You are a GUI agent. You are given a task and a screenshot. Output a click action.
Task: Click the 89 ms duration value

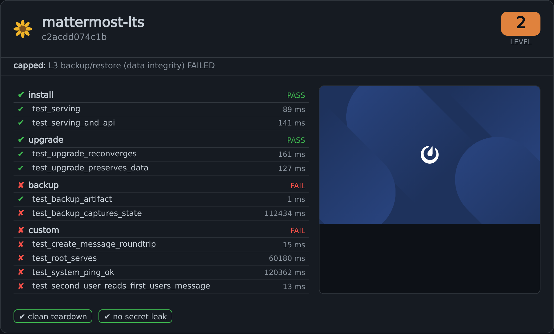[x=294, y=109]
